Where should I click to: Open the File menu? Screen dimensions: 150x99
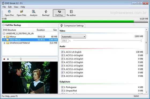[4, 7]
